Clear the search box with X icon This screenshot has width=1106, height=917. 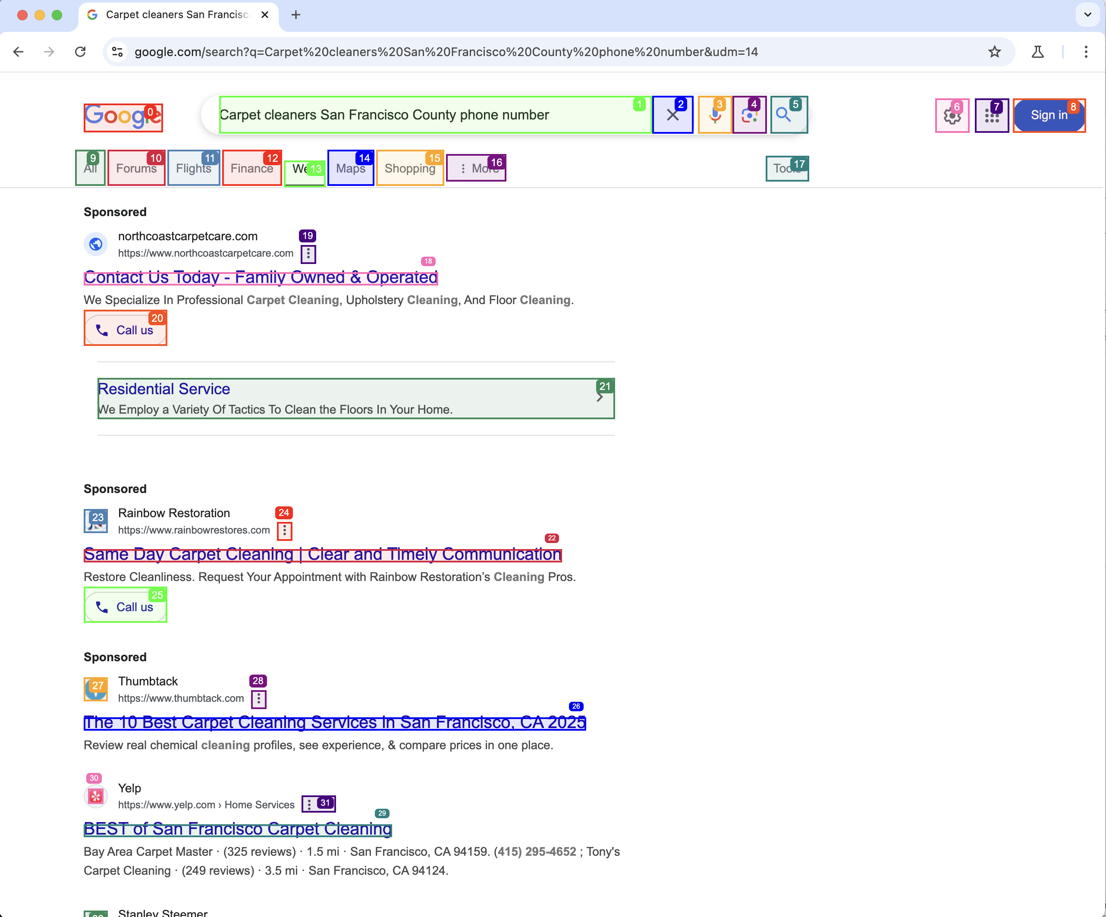[672, 115]
